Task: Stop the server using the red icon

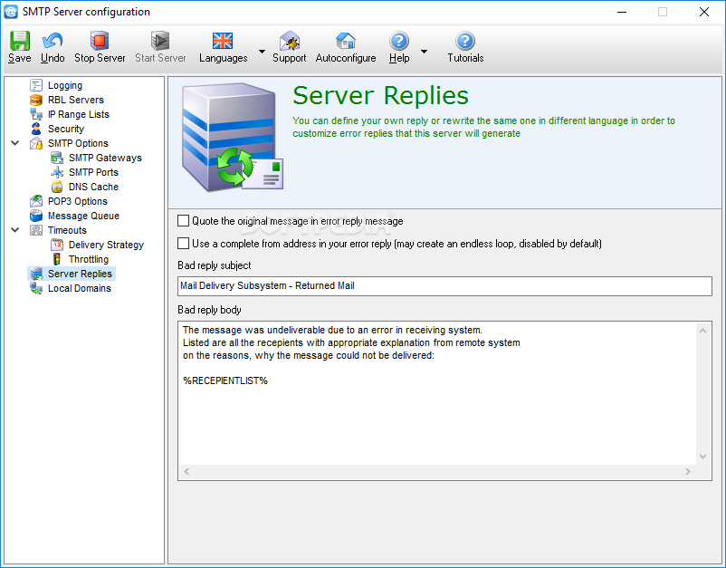Action: point(100,41)
